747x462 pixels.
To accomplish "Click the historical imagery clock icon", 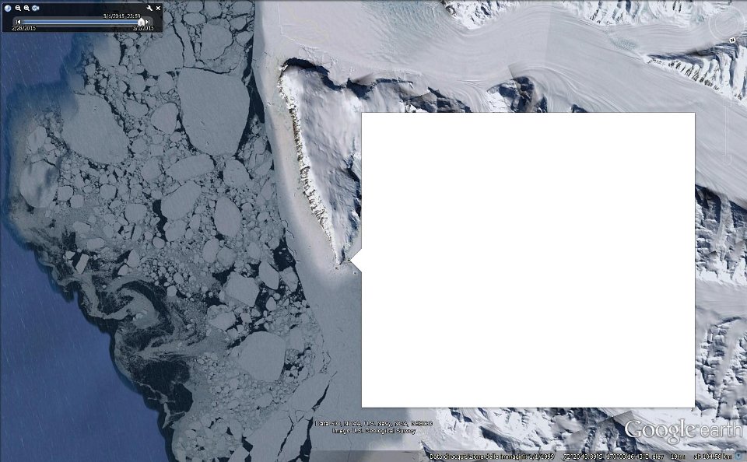I will pos(8,8).
